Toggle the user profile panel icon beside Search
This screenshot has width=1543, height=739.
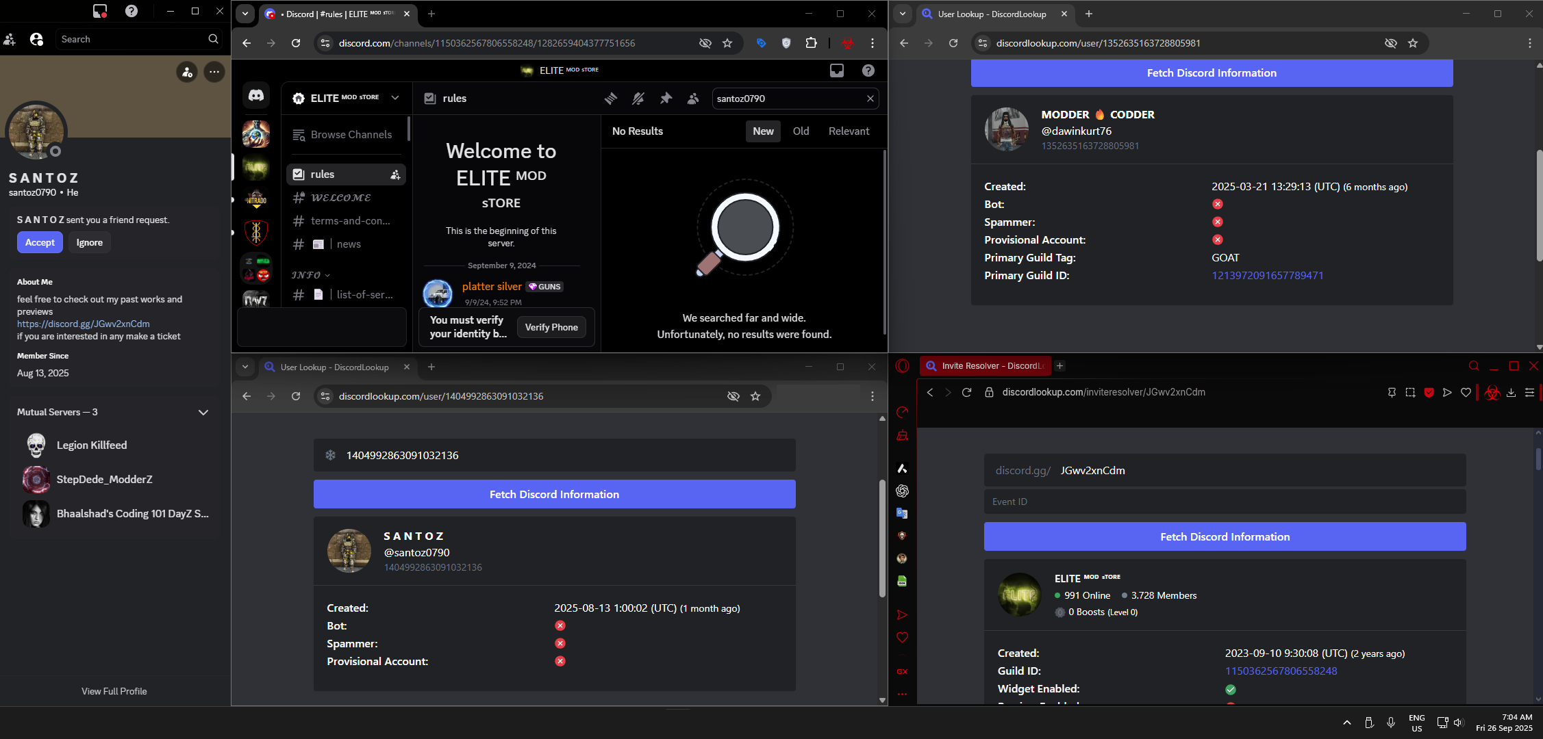(x=37, y=39)
